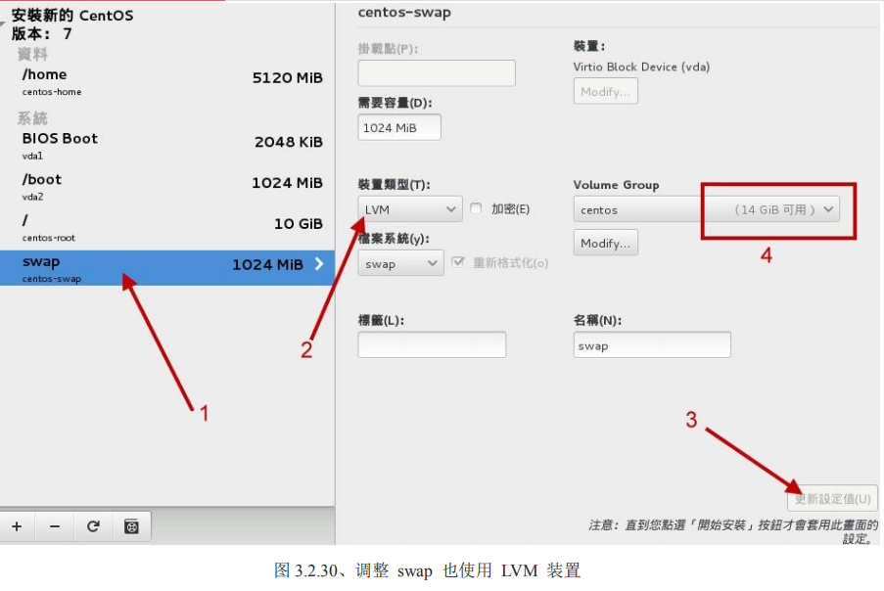Image resolution: width=884 pixels, height=591 pixels.
Task: Remove the swap partition using the minus icon
Action: [55, 526]
